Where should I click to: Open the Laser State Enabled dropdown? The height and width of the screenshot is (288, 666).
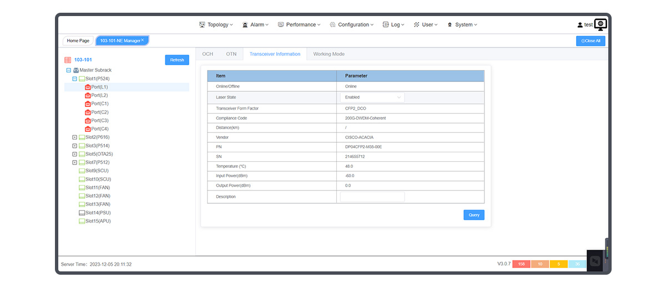click(x=372, y=97)
